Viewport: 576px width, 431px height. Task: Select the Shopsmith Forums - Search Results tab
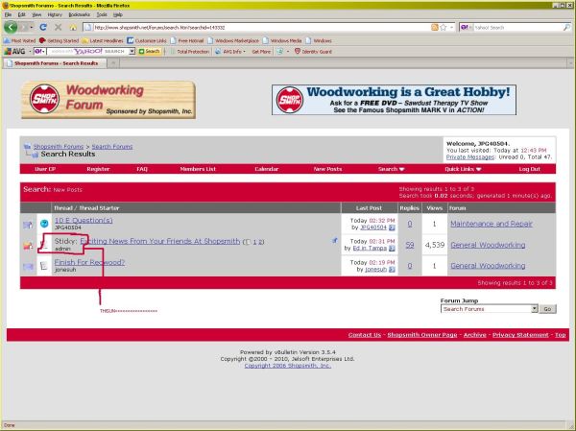[x=55, y=63]
